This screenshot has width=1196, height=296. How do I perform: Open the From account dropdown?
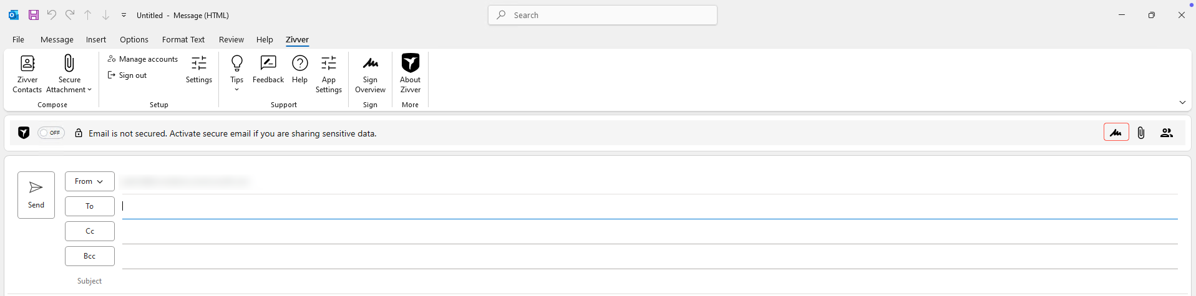tap(89, 181)
